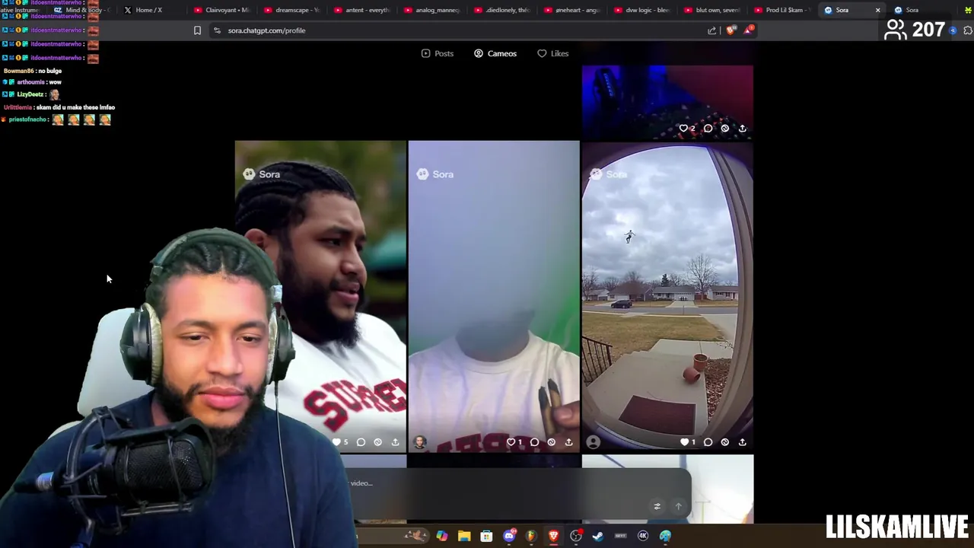Open the Brave Rewards icon
The width and height of the screenshot is (974, 548).
[749, 30]
